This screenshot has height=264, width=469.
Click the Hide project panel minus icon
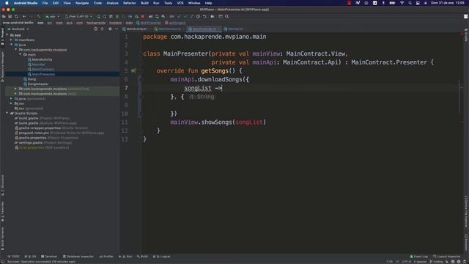117,29
